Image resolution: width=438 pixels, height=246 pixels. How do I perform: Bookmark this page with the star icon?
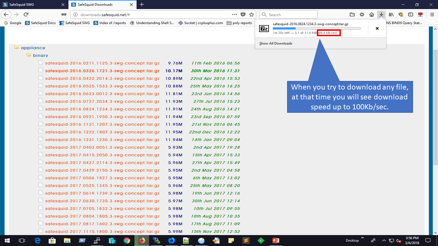point(252,15)
